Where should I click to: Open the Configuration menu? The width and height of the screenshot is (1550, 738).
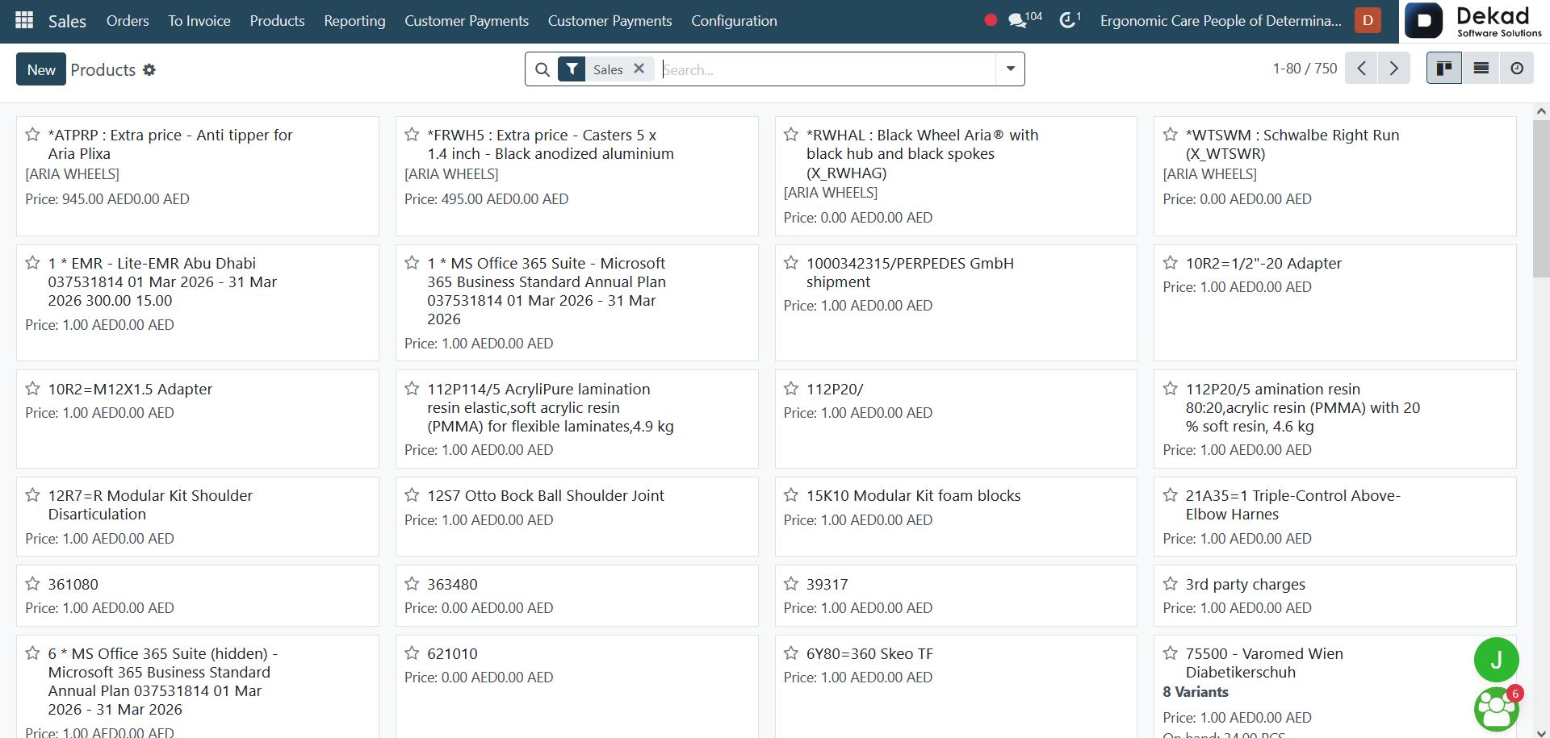coord(734,21)
